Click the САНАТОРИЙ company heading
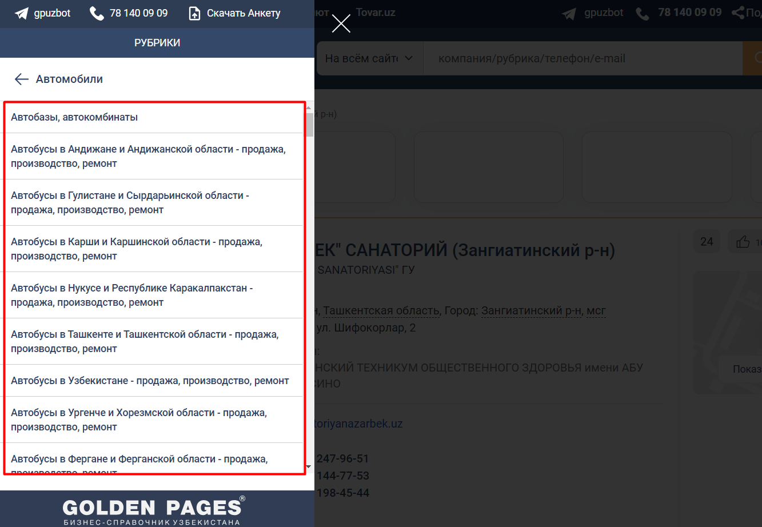The width and height of the screenshot is (762, 527). [465, 250]
